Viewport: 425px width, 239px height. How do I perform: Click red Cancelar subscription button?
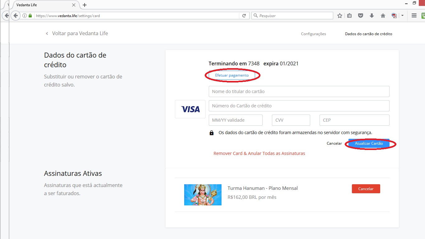[366, 189]
